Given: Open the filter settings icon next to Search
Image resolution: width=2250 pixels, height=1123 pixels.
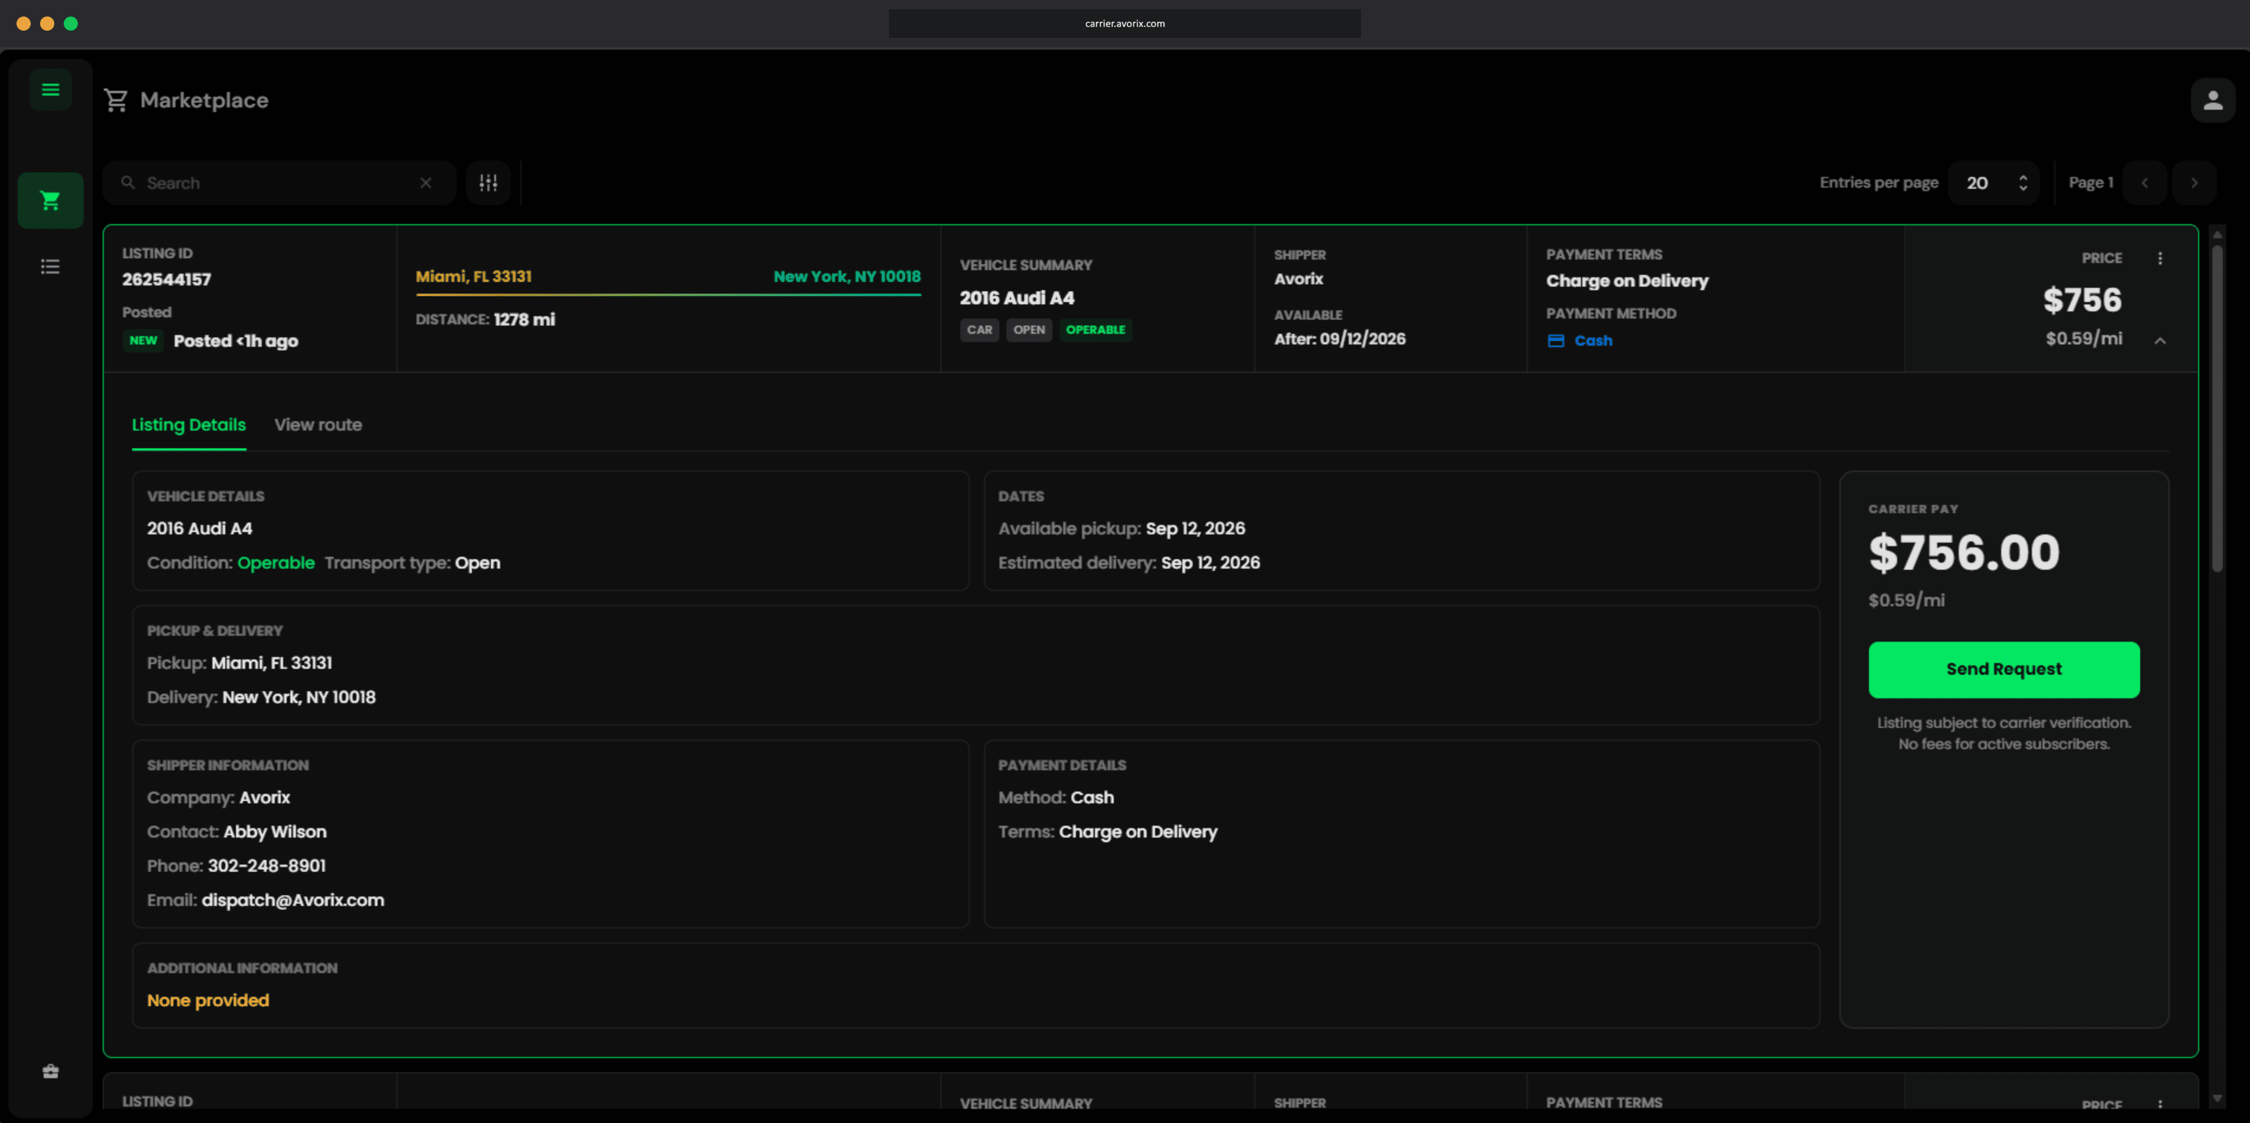Looking at the screenshot, I should [x=488, y=182].
